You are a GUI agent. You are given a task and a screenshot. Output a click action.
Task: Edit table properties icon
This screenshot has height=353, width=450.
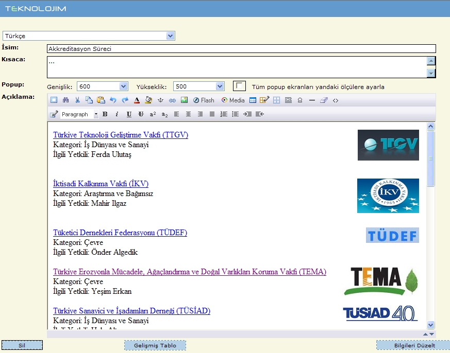264,100
